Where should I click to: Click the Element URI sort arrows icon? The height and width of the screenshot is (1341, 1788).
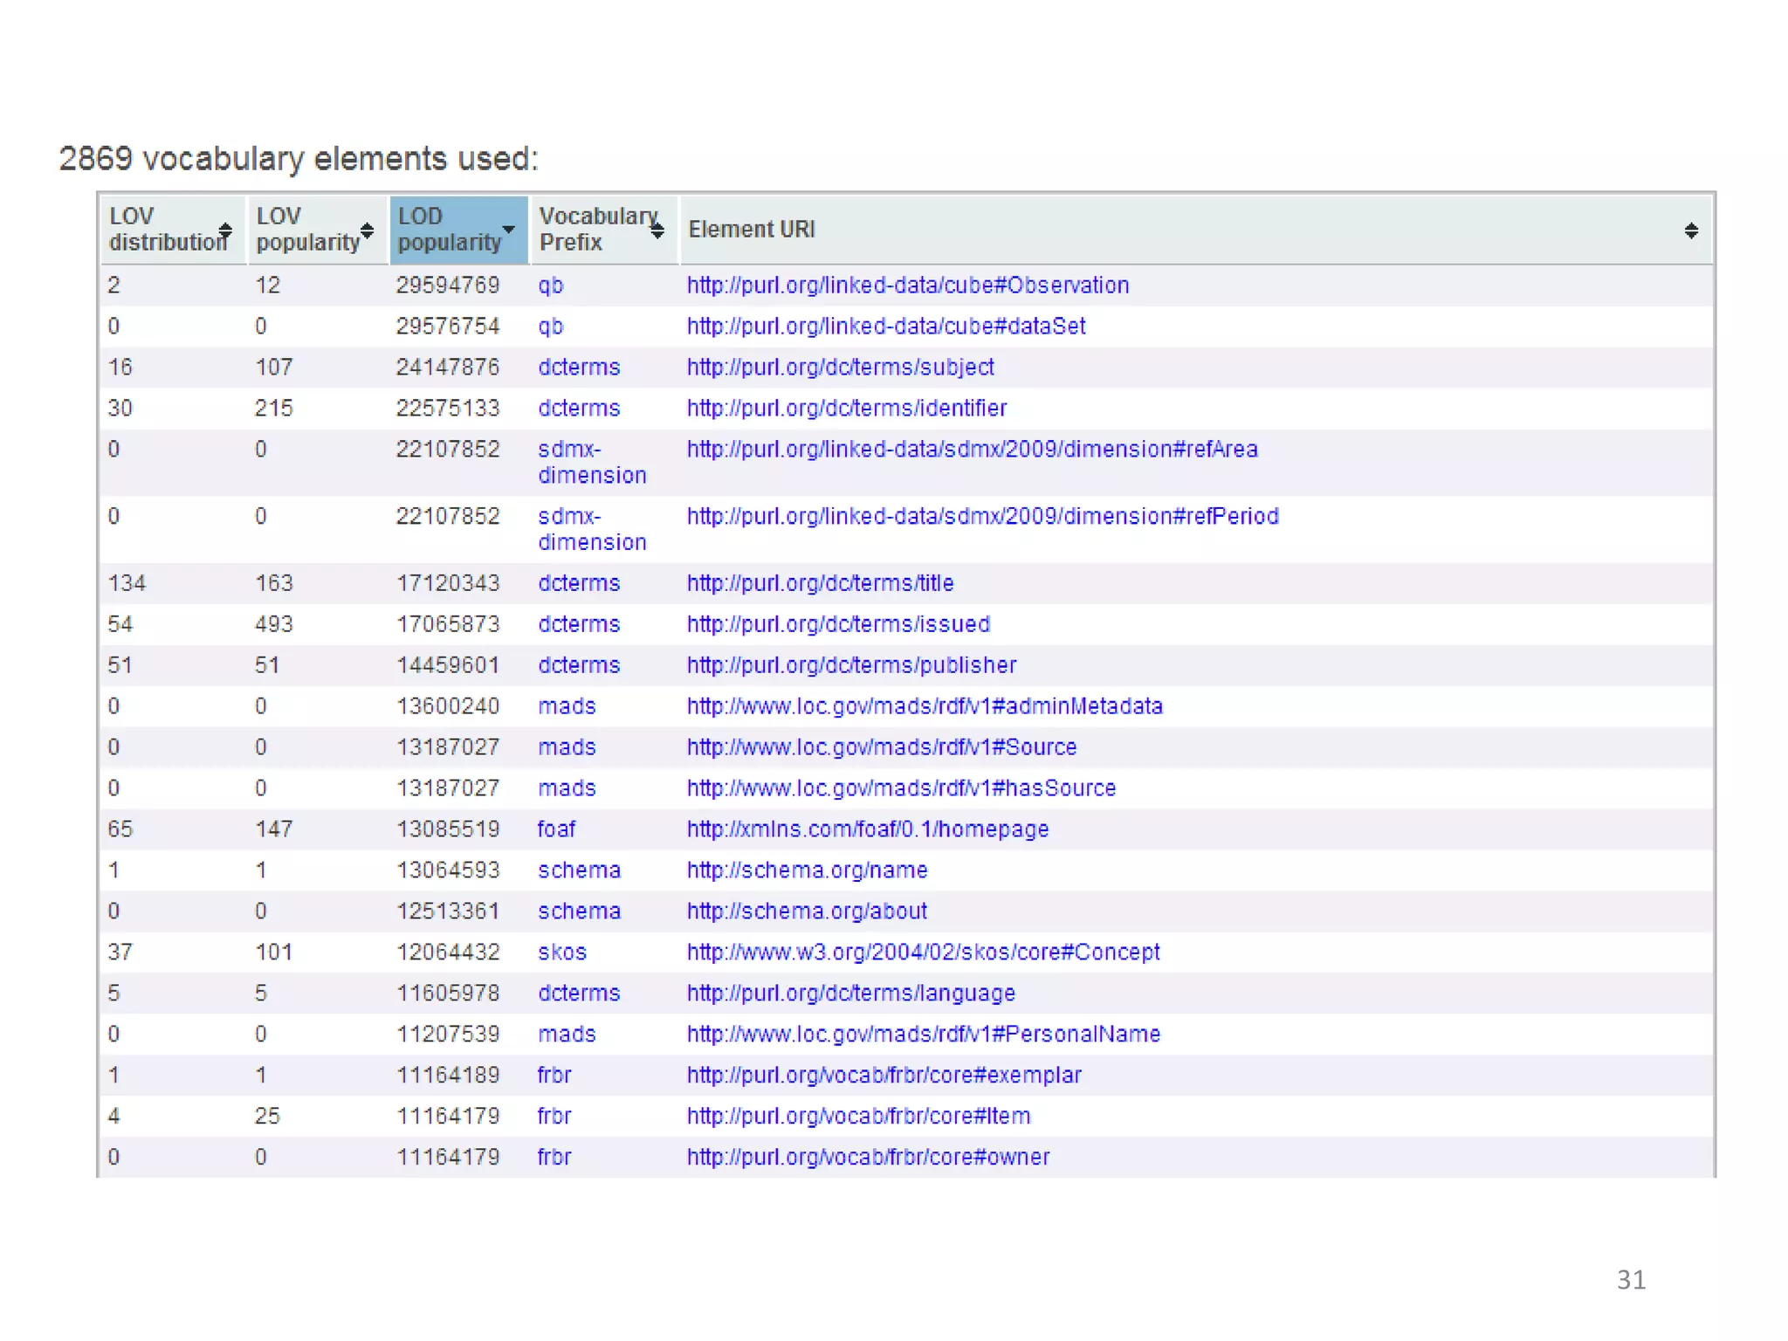point(1691,230)
